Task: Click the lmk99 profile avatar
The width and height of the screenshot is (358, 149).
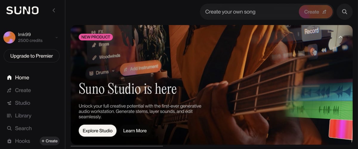Action: (x=9, y=38)
